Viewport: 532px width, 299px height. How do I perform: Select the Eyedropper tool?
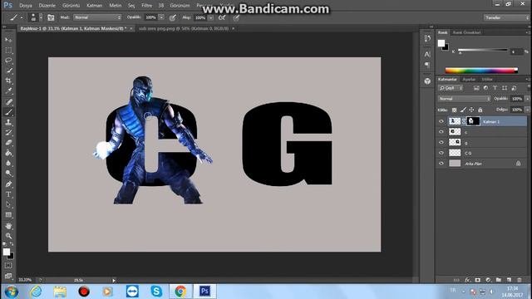pyautogui.click(x=8, y=91)
